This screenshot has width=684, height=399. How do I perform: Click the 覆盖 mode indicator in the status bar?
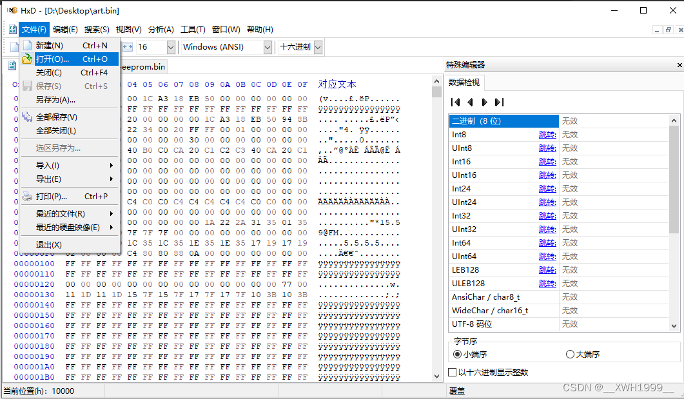click(x=456, y=391)
